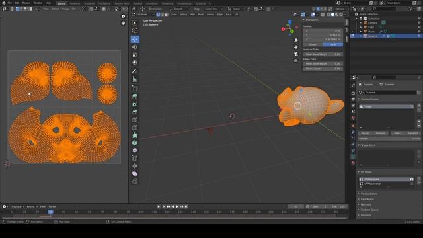Select the Shrink/Fatten tool
423x238 pixels.
pos(135,166)
